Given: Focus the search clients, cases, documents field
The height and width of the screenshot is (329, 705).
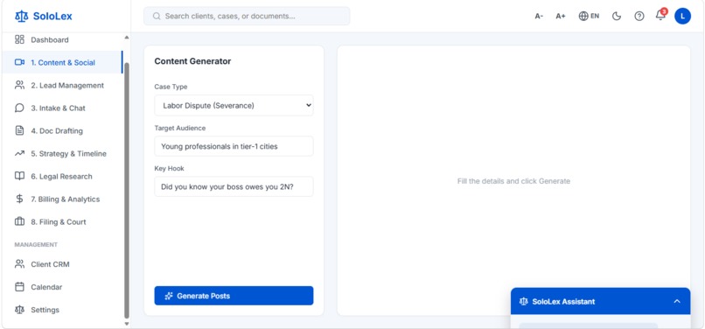Looking at the screenshot, I should tap(247, 17).
